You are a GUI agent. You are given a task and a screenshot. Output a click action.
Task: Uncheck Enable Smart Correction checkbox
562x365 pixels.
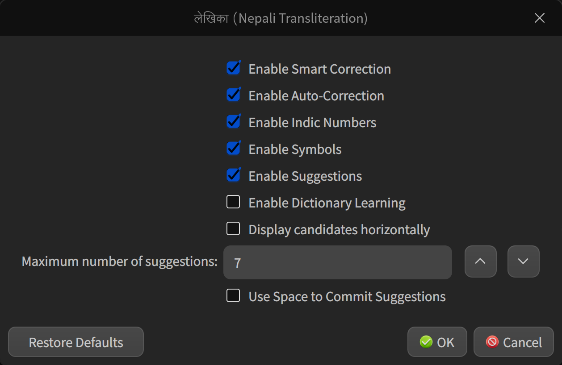point(233,68)
